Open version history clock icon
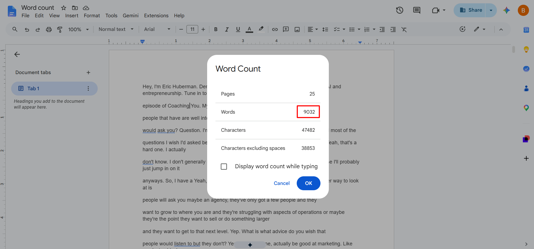This screenshot has width=534, height=249. click(x=400, y=10)
